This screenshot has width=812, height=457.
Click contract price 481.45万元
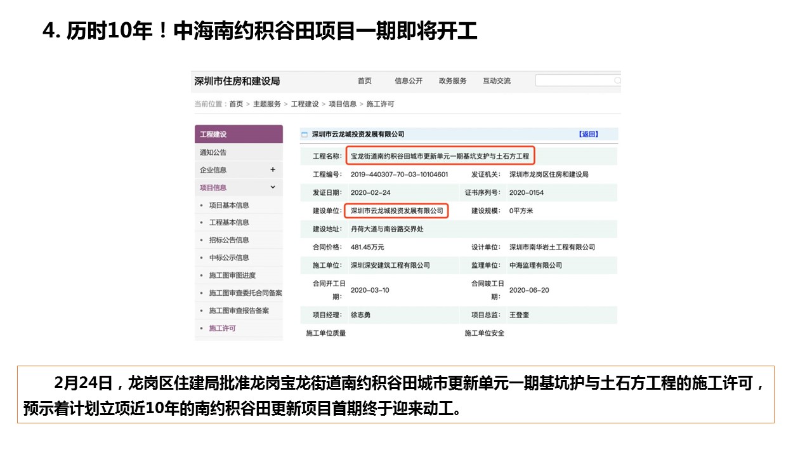click(x=367, y=247)
